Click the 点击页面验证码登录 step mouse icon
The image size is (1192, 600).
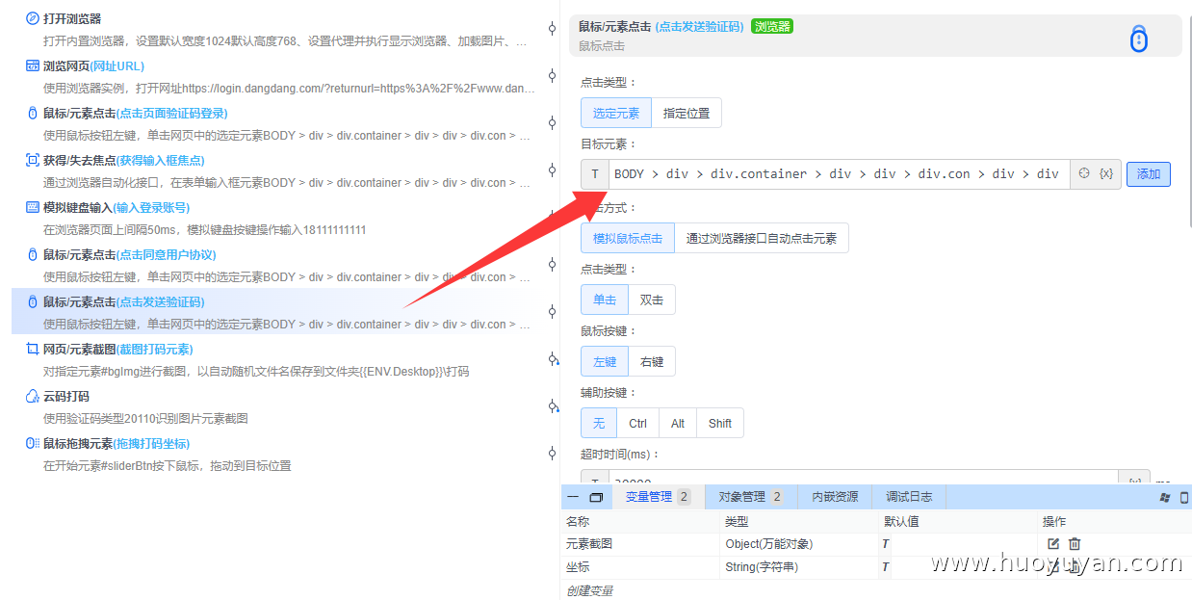click(x=33, y=113)
